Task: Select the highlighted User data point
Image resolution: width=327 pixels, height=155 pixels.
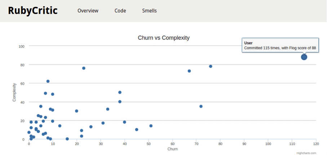Action: [304, 57]
